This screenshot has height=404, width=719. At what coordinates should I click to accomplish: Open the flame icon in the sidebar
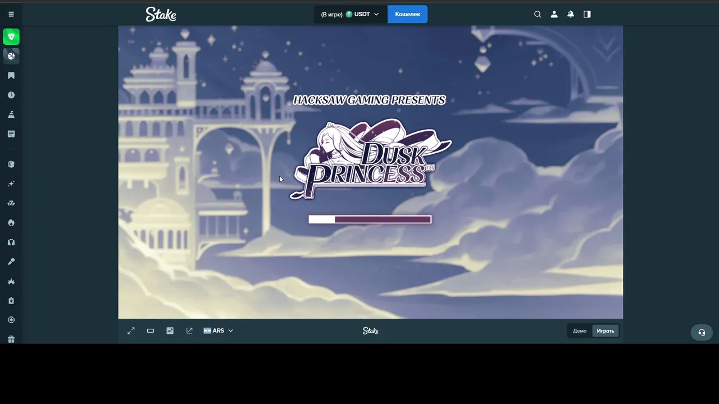tap(11, 223)
